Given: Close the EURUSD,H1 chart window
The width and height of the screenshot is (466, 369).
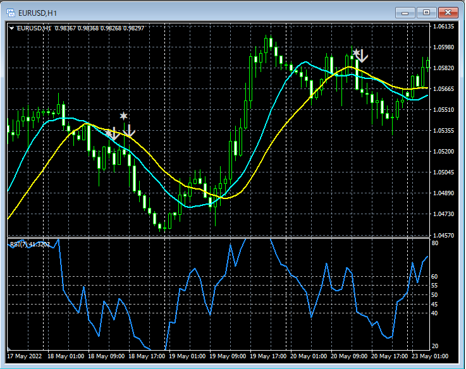Looking at the screenshot, I should click(x=448, y=13).
